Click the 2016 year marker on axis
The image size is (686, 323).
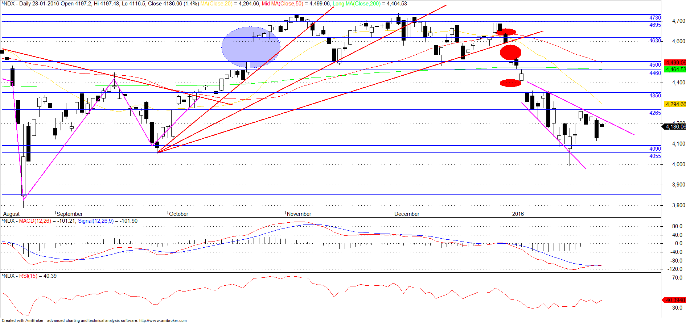click(x=518, y=214)
